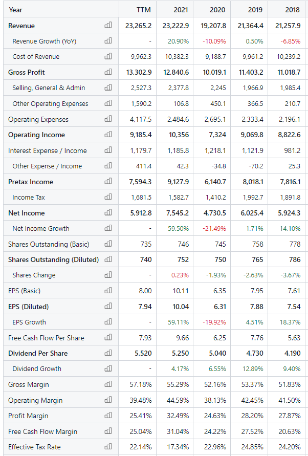The height and width of the screenshot is (456, 308).
Task: Select 2019 income tax value 1,992.7
Action: click(253, 197)
